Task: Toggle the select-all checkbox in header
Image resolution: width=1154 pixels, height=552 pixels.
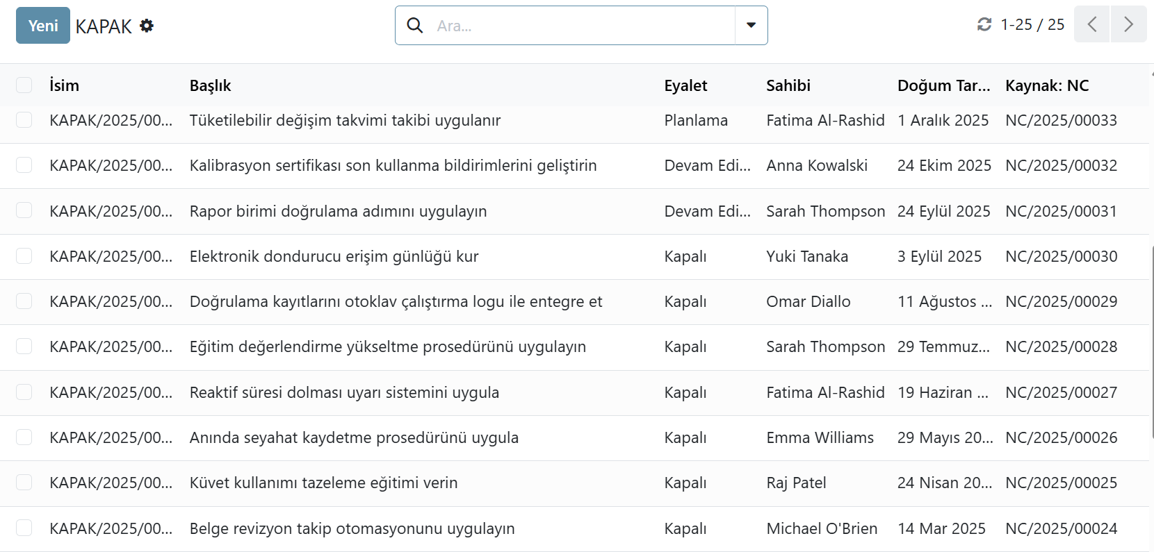Action: tap(24, 85)
